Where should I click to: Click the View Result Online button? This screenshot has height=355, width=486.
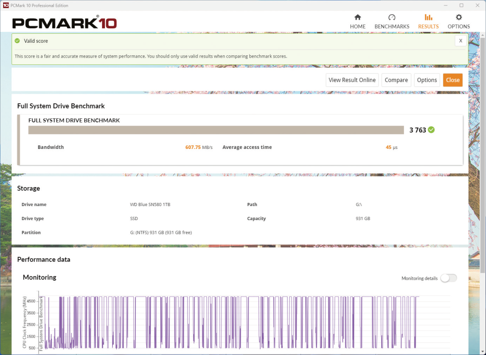[x=352, y=80]
